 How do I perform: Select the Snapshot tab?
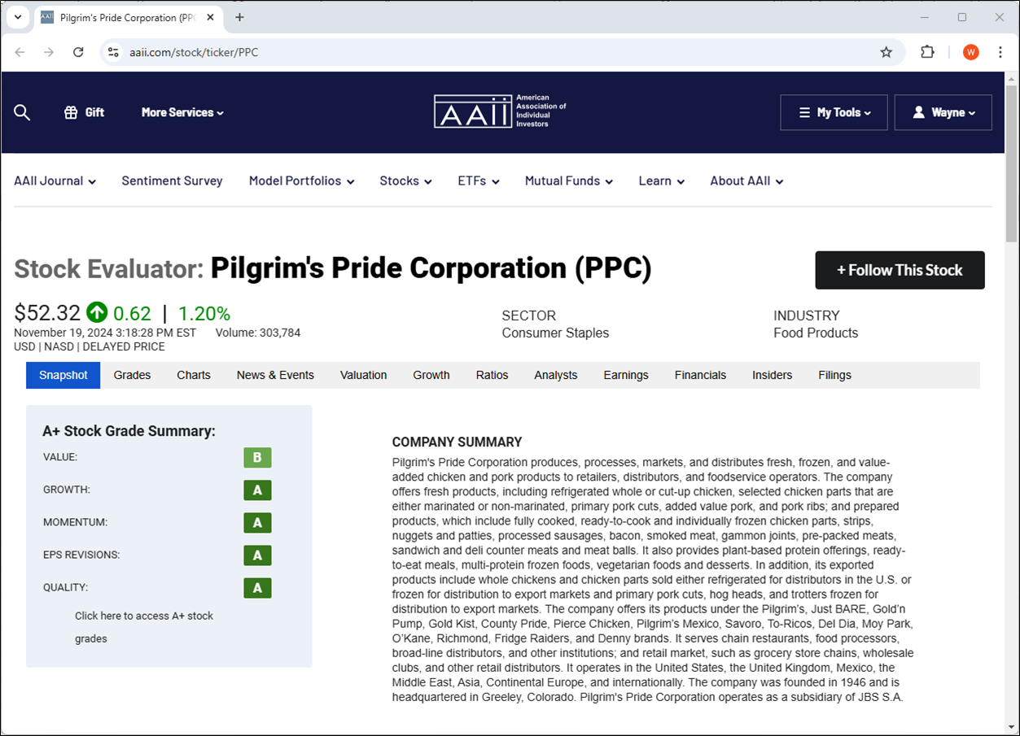tap(63, 375)
